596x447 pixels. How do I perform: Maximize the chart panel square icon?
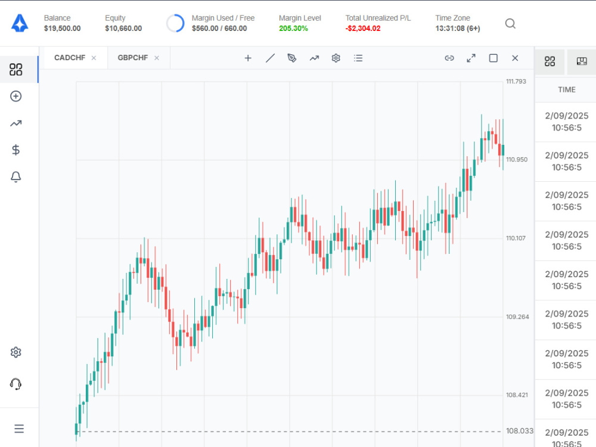(x=493, y=58)
